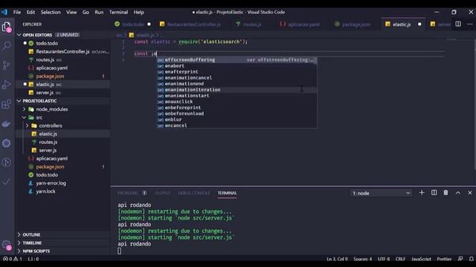Click 'Spaces: 4' indentation setting

(362, 259)
